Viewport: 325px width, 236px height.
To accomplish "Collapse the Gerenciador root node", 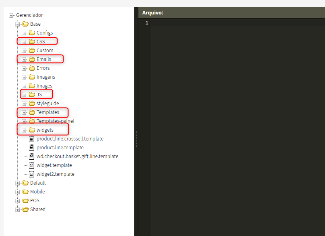I will (x=11, y=16).
